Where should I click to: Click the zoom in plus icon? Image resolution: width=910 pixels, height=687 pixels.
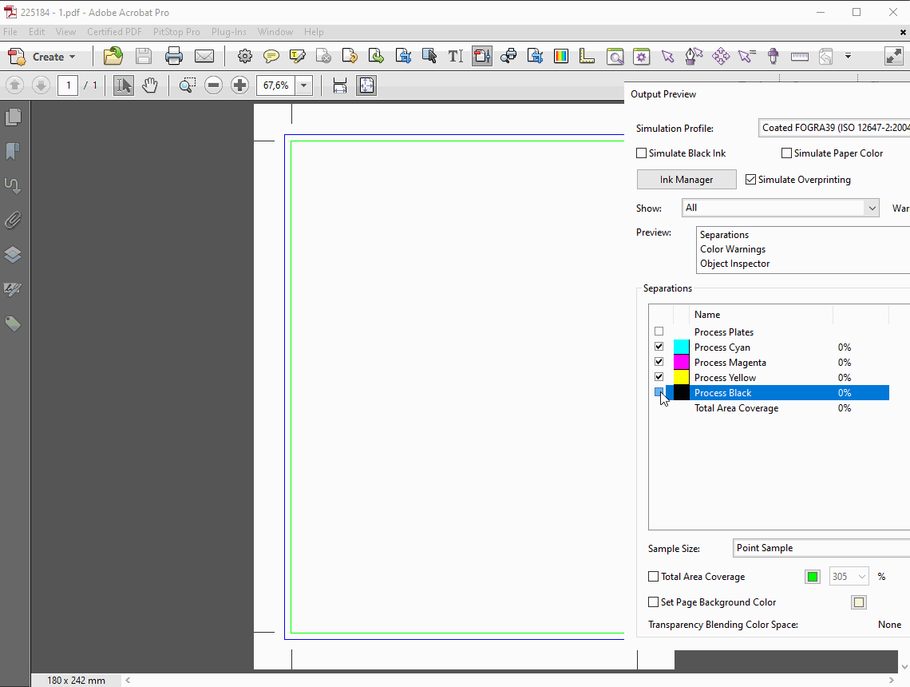pos(239,85)
